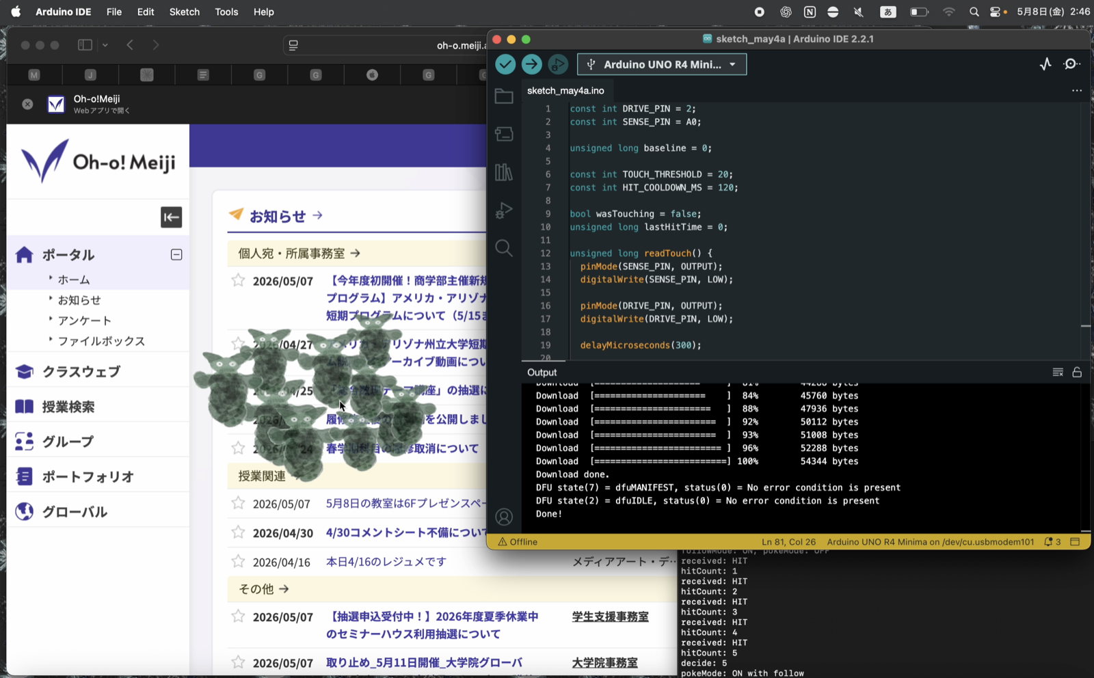Star the 5月8日の教室 notice
1094x678 pixels.
[238, 503]
